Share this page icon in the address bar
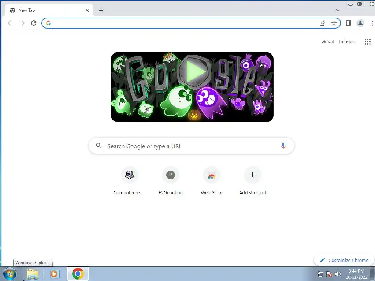375x281 pixels. [322, 23]
